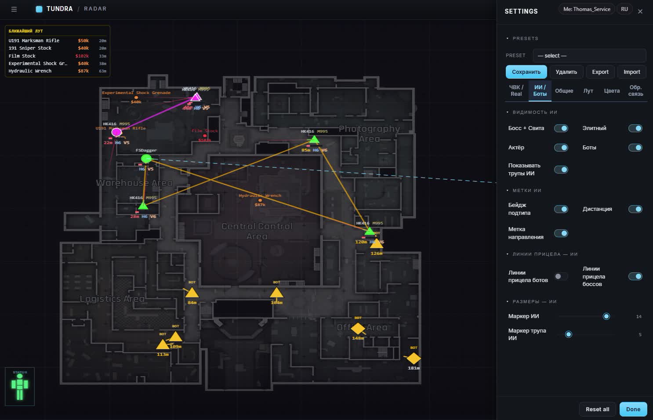Close the Settings panel
Viewport: 653px width, 420px height.
tap(640, 11)
